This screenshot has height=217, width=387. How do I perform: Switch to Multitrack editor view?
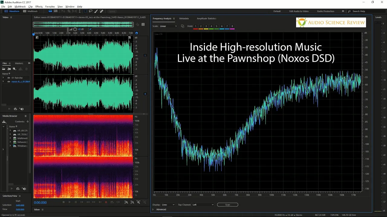(30, 11)
